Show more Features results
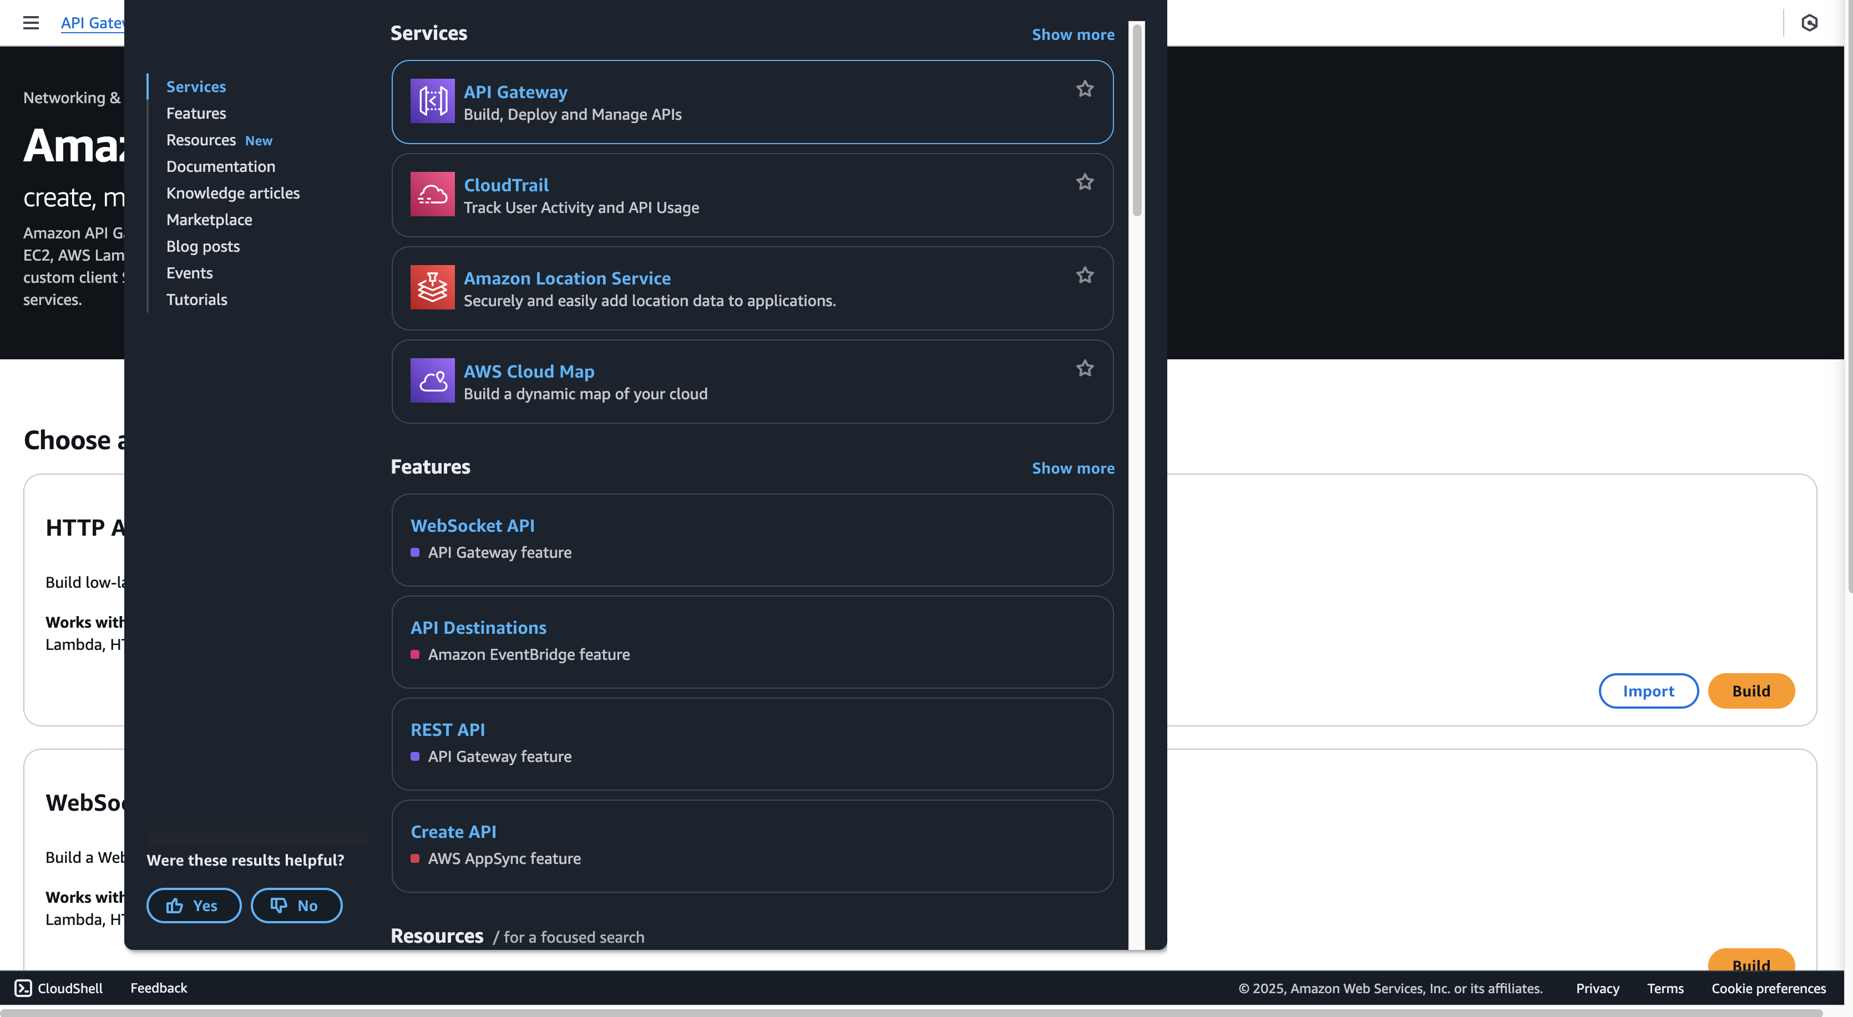This screenshot has height=1017, width=1853. pyautogui.click(x=1072, y=468)
